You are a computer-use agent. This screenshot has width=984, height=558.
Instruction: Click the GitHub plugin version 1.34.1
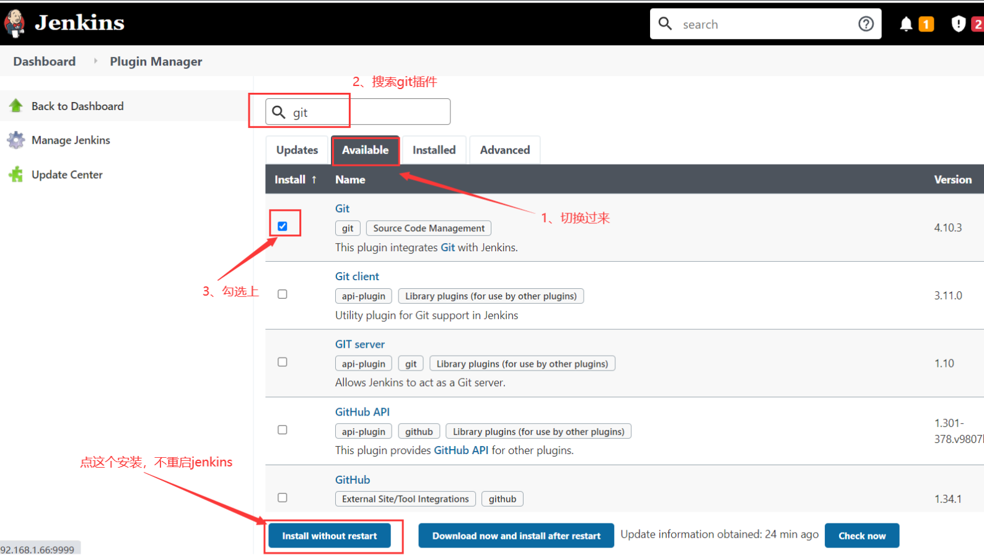(x=948, y=499)
